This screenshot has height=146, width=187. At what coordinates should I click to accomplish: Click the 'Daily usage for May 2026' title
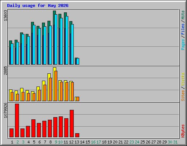pyautogui.click(x=38, y=5)
